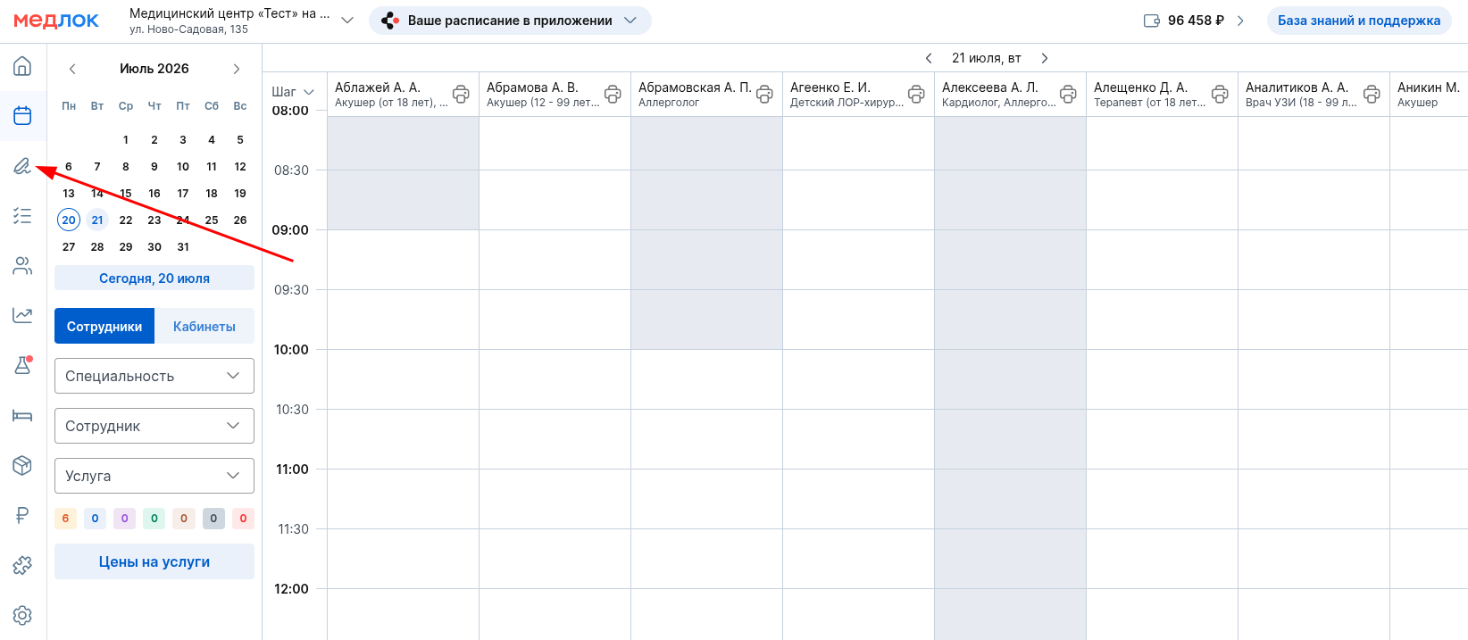
Task: Click the МЕДЛОК logo
Action: 56,21
